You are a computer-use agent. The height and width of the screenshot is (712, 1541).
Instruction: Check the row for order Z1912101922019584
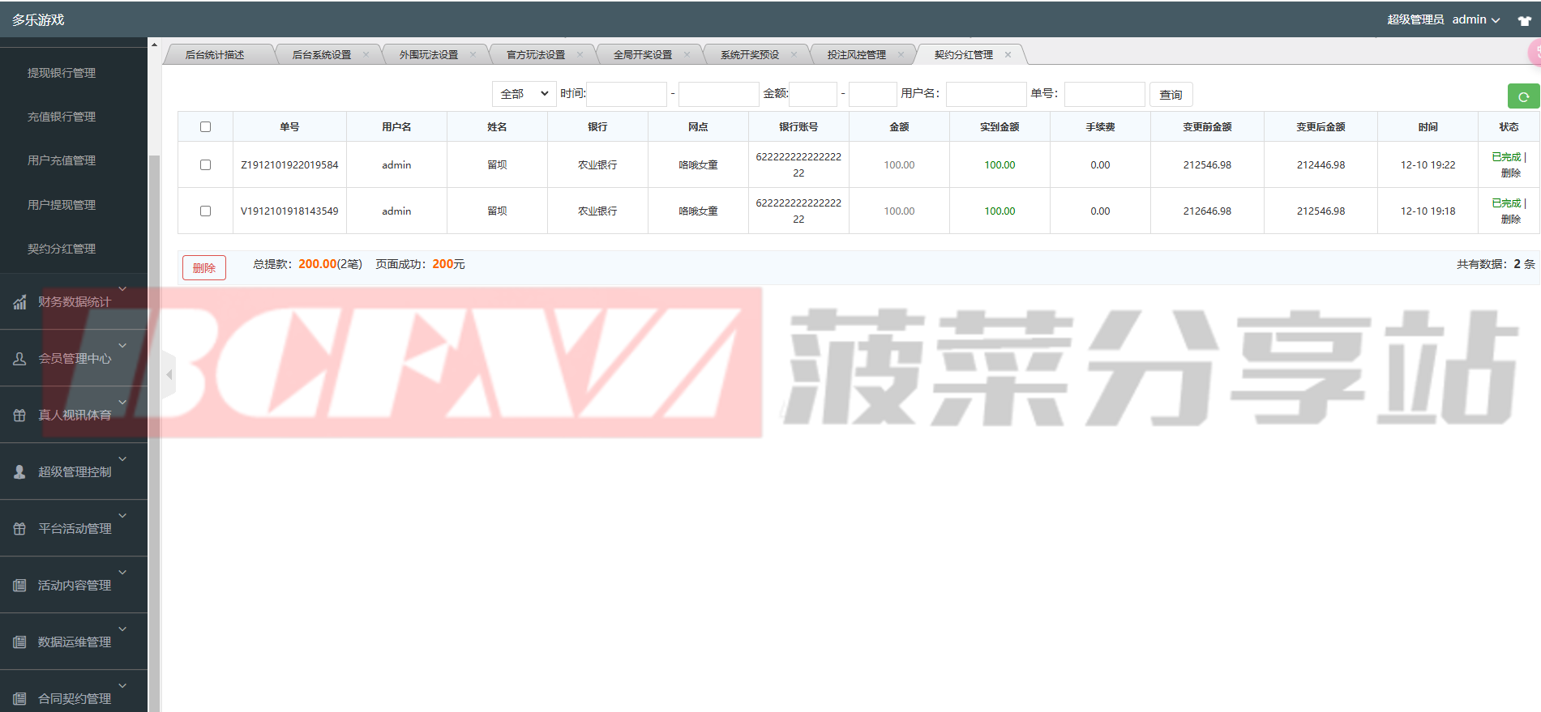pos(205,164)
